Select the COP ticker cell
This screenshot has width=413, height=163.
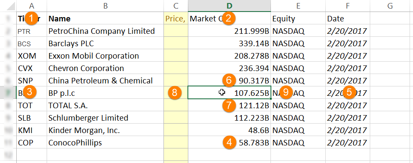point(32,142)
